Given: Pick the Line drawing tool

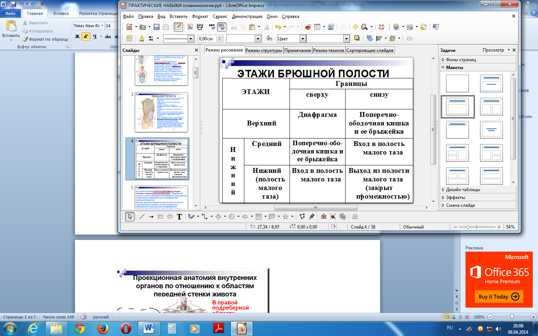Looking at the screenshot, I should [x=142, y=217].
